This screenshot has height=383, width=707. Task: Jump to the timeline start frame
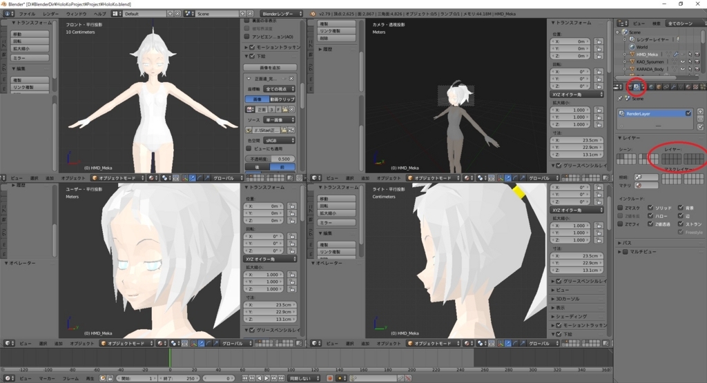[244, 378]
